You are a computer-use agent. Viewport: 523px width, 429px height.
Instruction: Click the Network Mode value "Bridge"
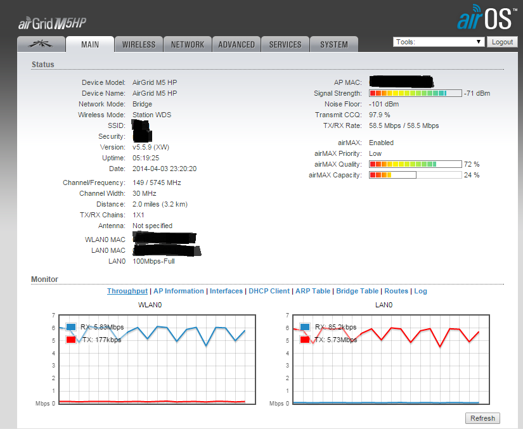143,104
